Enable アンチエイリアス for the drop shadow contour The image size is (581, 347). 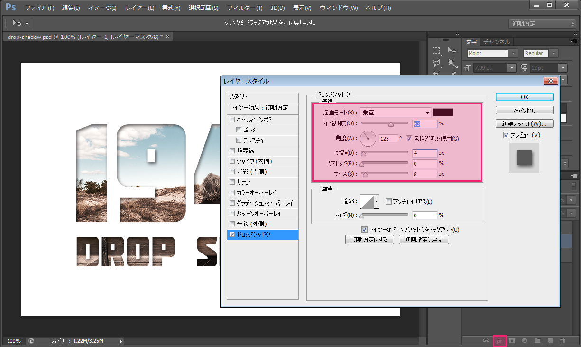pyautogui.click(x=388, y=201)
